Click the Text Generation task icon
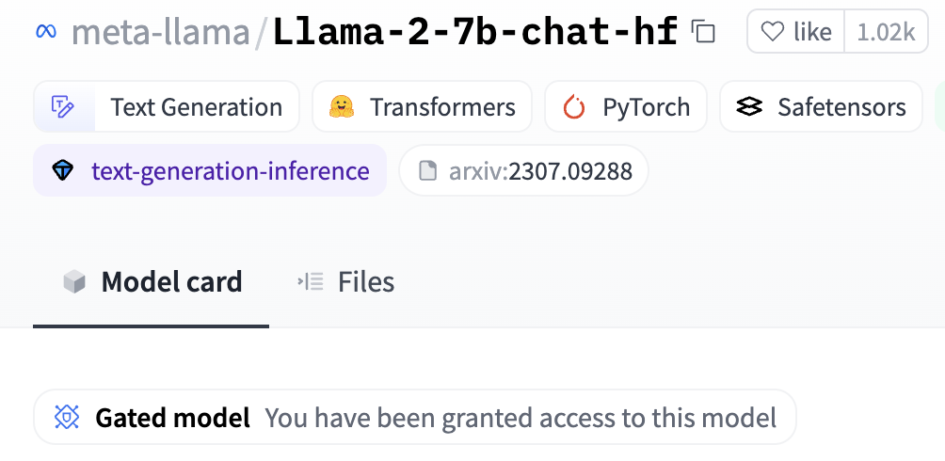The width and height of the screenshot is (945, 461). pyautogui.click(x=63, y=106)
